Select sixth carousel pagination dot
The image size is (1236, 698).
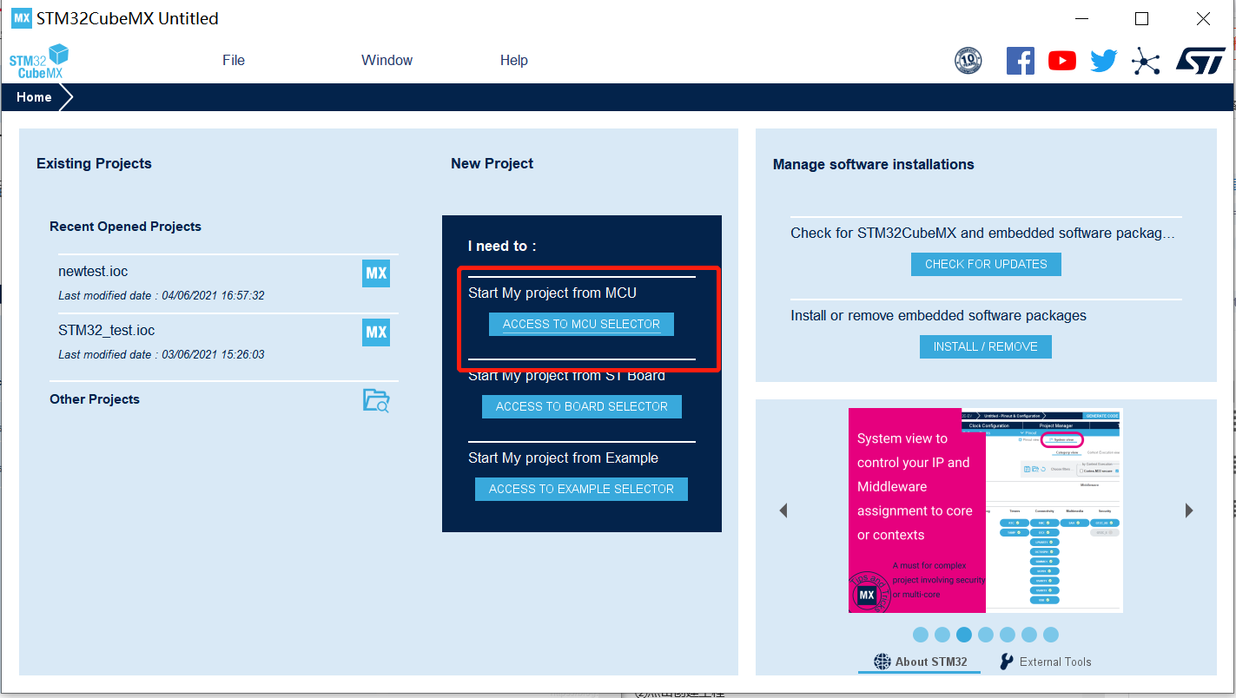tap(1029, 635)
